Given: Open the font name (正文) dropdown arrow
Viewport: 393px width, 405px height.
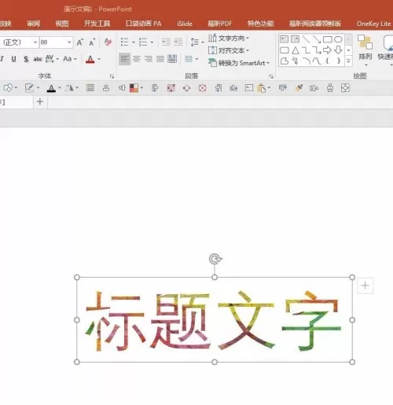Looking at the screenshot, I should pyautogui.click(x=35, y=42).
